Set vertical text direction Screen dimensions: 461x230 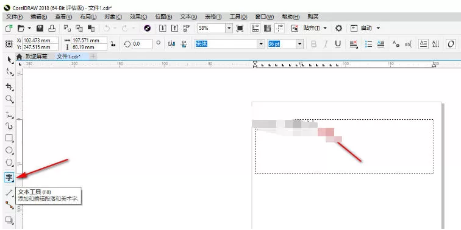coord(436,44)
